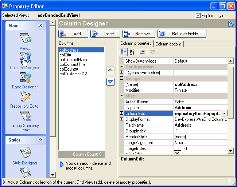Collapse the Misc category
Viewport: 237px width, 187px height.
tap(122, 96)
